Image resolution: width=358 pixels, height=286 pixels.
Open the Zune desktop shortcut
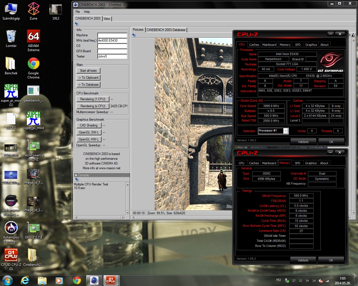point(33,11)
